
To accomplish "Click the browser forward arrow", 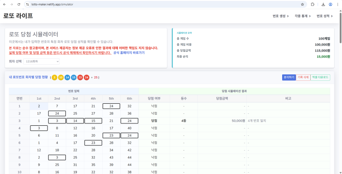I will [x=12, y=4].
